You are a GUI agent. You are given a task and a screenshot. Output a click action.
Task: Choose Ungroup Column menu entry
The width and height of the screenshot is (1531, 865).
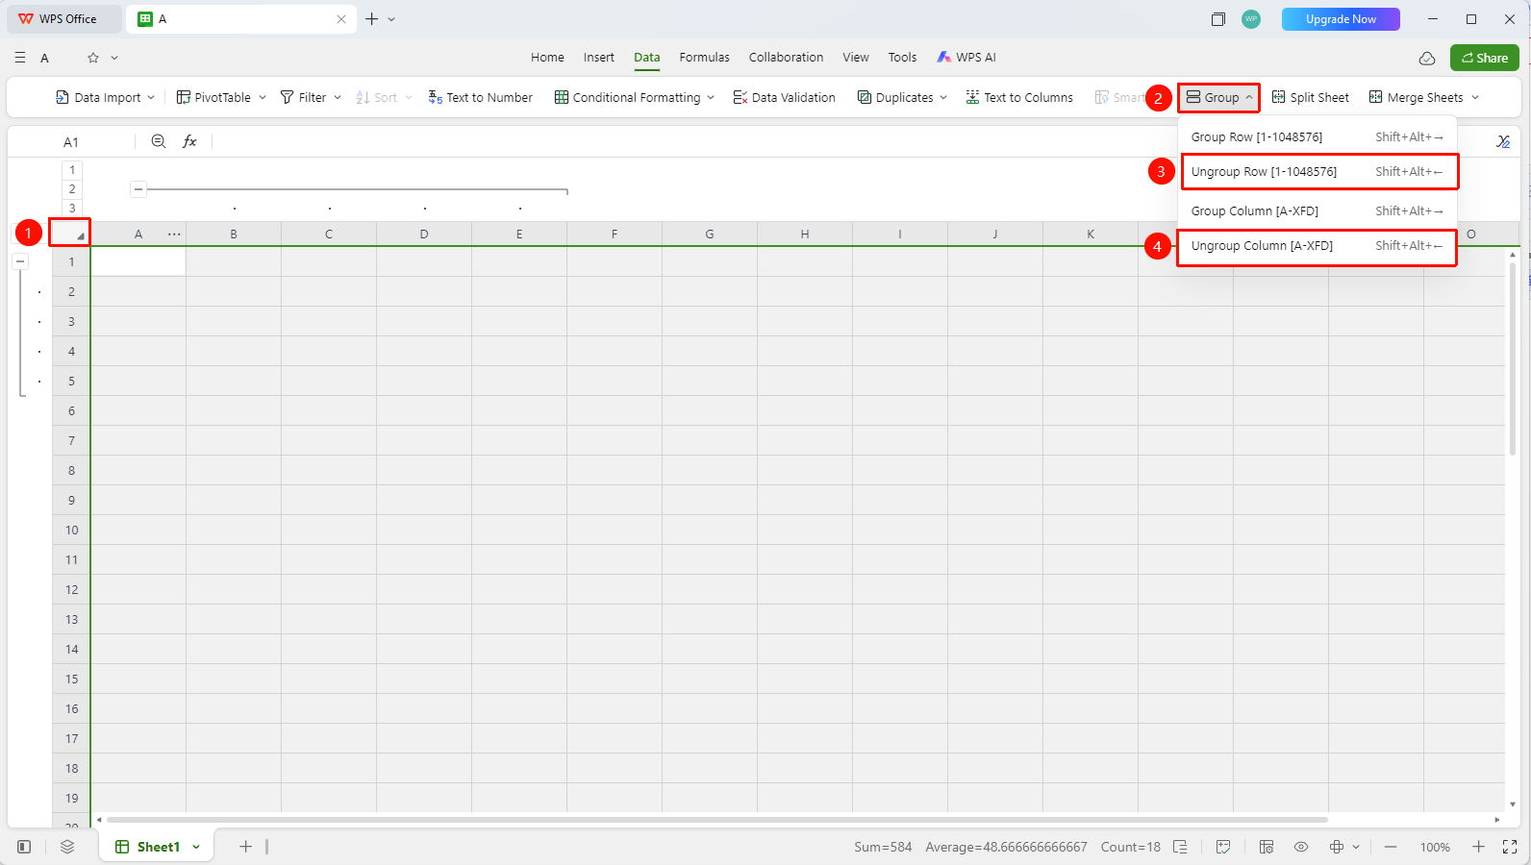pos(1318,246)
